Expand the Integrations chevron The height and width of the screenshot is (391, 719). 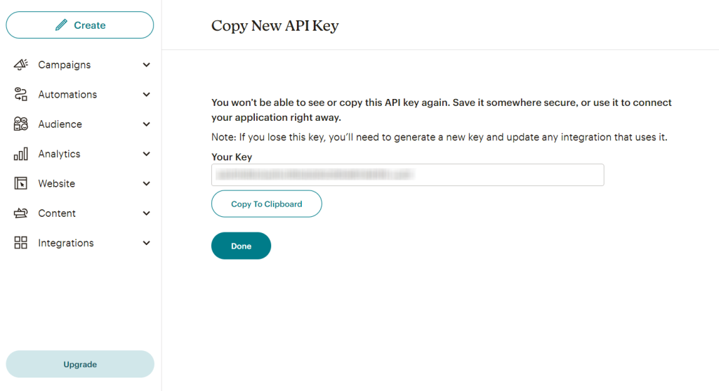tap(146, 244)
